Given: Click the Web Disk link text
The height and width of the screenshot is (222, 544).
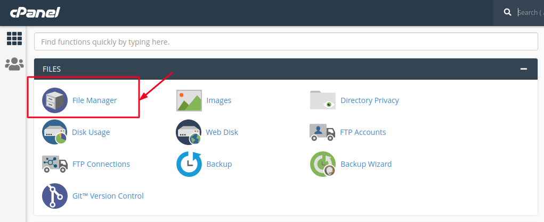Looking at the screenshot, I should click(222, 132).
